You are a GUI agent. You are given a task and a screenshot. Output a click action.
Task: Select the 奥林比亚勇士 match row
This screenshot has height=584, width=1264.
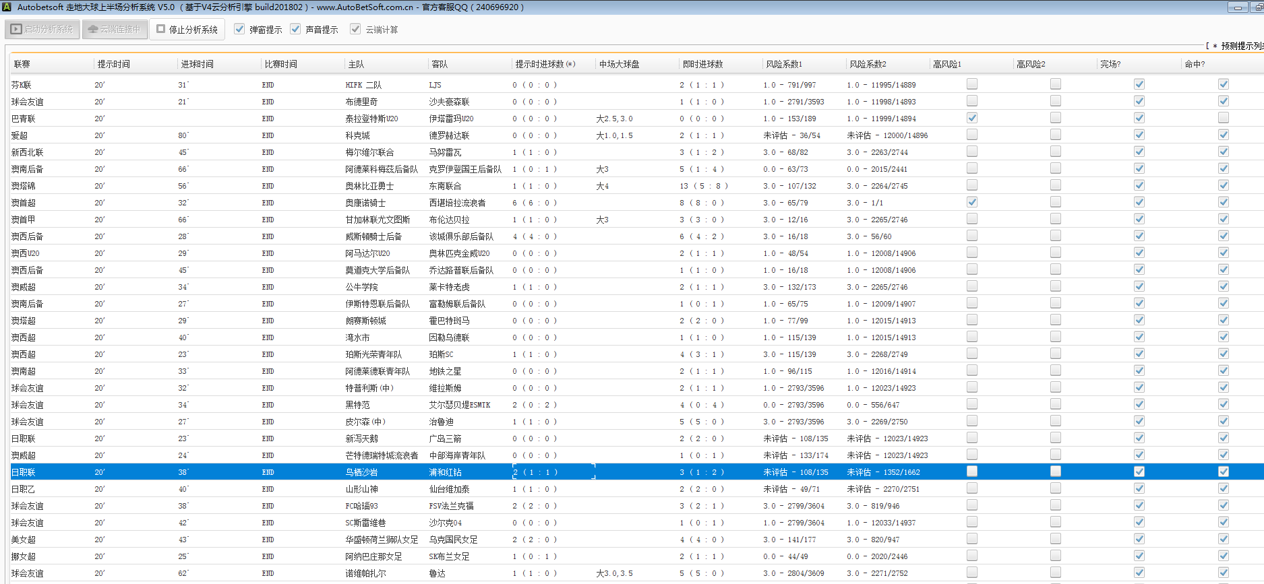(369, 186)
